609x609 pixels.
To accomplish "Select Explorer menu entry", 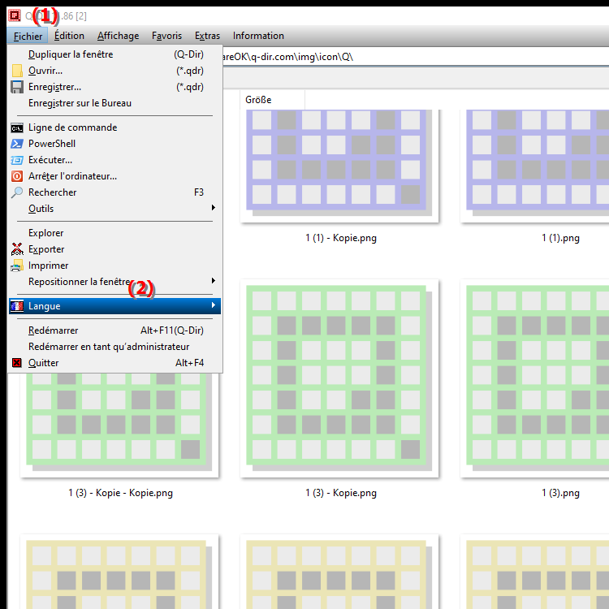I will [x=115, y=233].
